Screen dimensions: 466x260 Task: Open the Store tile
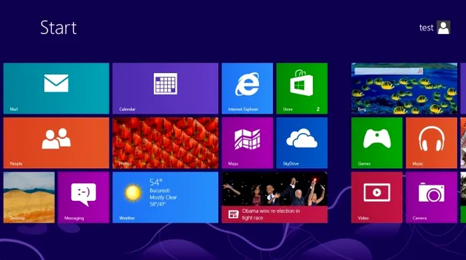[302, 88]
